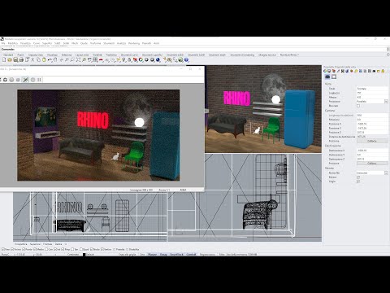This screenshot has height=293, width=390.
Task: Click the four viewports layout icon
Action: 95,59
